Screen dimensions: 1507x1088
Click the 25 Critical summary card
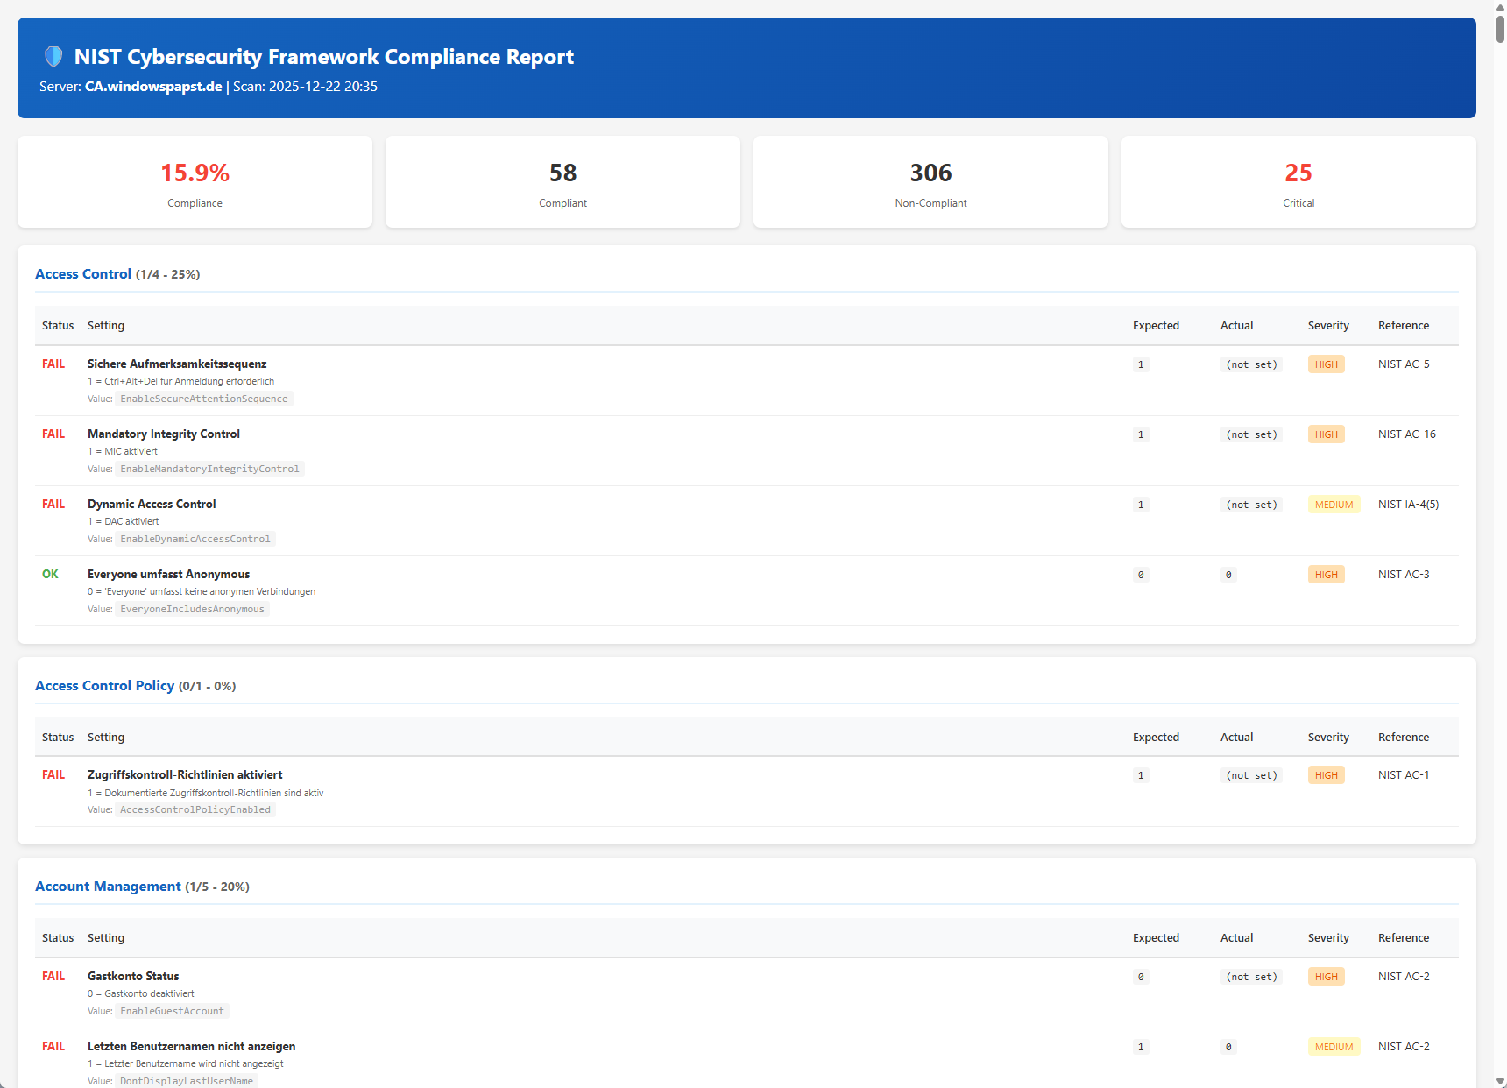coord(1298,182)
